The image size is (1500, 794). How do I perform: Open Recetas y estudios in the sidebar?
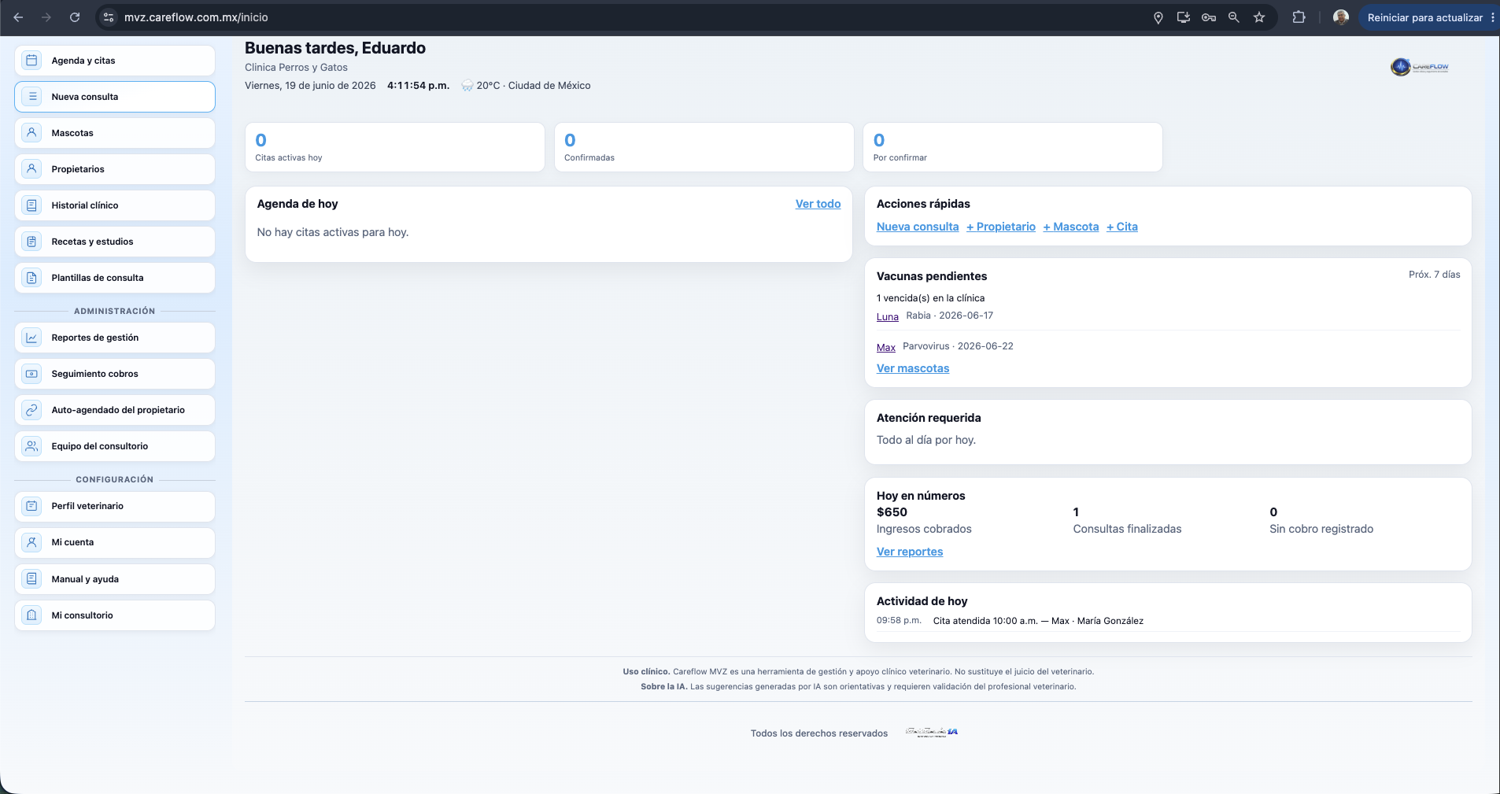(x=115, y=242)
